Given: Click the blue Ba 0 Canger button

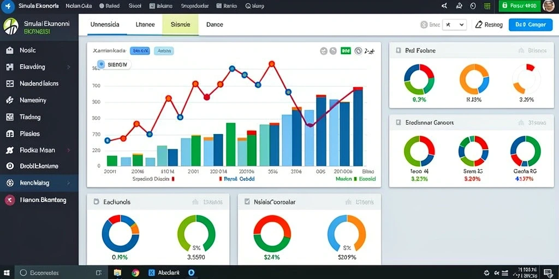Looking at the screenshot, I should click(x=531, y=25).
